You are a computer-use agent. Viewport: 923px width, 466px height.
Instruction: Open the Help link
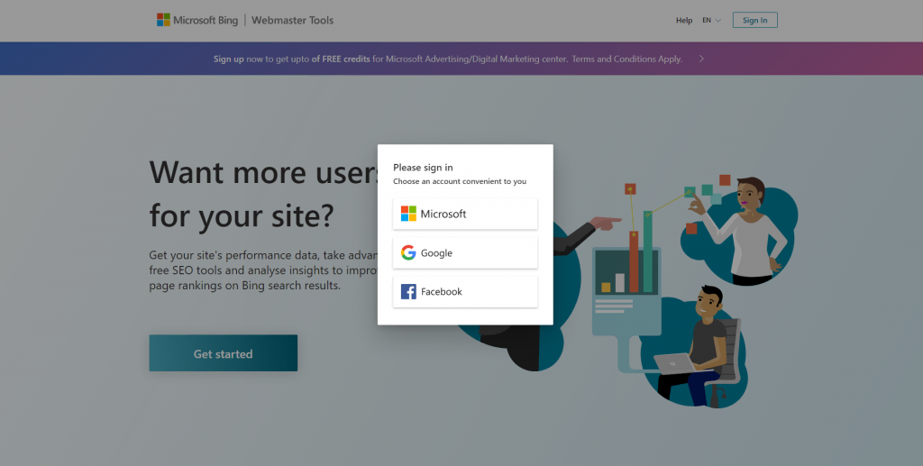coord(684,21)
